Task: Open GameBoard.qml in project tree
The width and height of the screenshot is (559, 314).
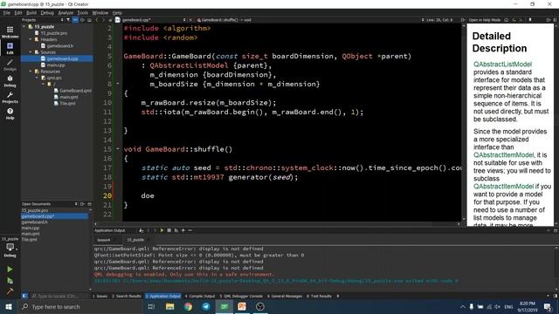Action: point(75,91)
